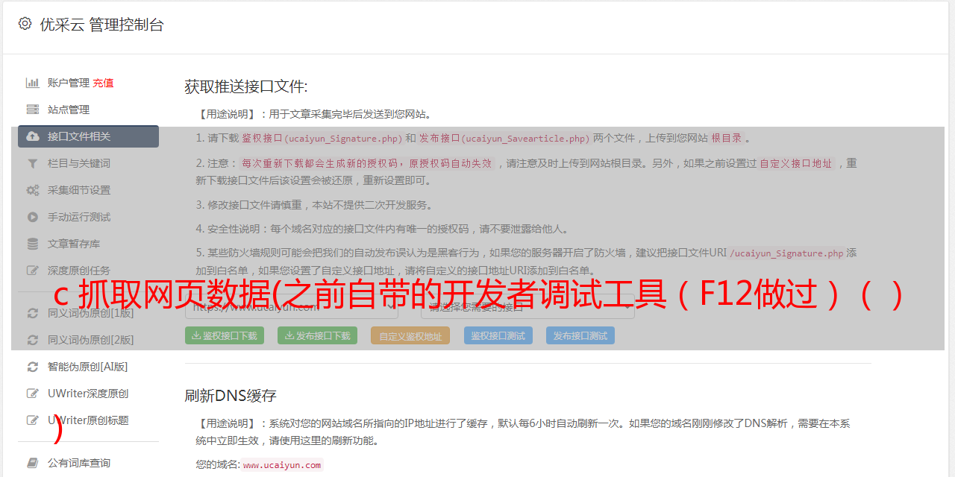Click the blue 发布接口测试 button
The image size is (955, 477).
pyautogui.click(x=580, y=335)
